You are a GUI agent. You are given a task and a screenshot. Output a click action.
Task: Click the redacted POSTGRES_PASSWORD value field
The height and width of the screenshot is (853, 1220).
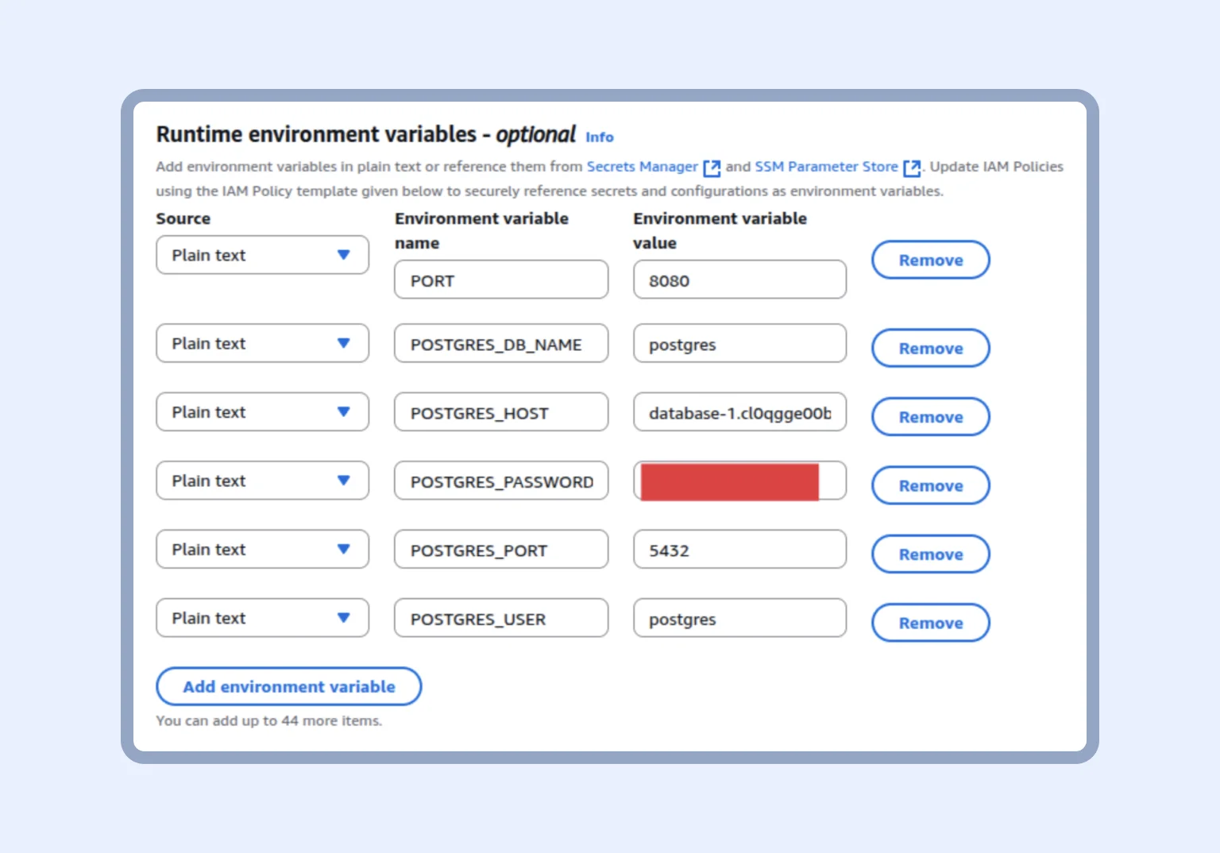pyautogui.click(x=739, y=481)
